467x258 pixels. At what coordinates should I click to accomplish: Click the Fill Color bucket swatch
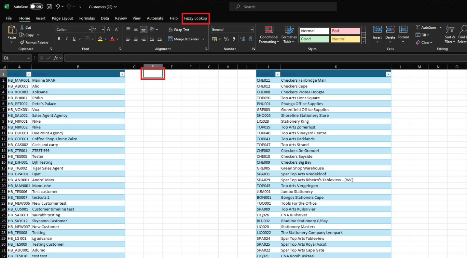point(100,39)
